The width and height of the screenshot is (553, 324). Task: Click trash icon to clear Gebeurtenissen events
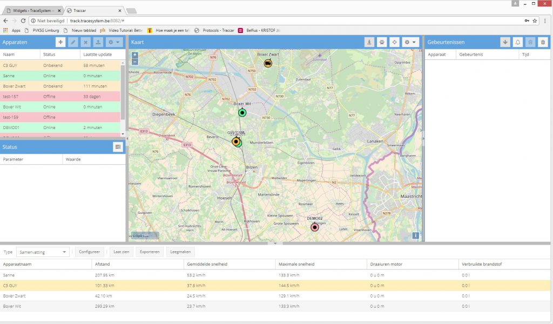click(543, 42)
